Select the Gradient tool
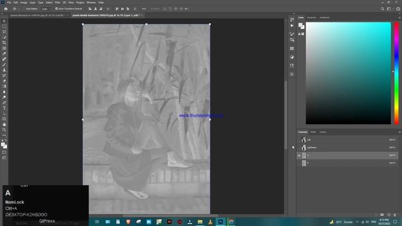The image size is (402, 226). coord(4,86)
